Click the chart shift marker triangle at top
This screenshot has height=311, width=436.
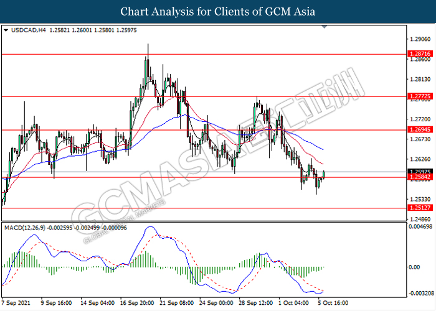click(x=325, y=27)
